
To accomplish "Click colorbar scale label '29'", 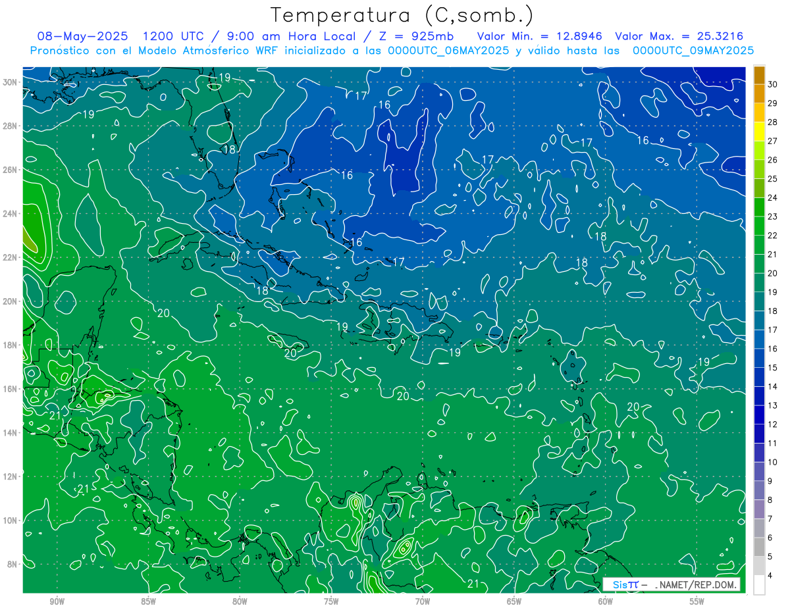I will point(772,103).
